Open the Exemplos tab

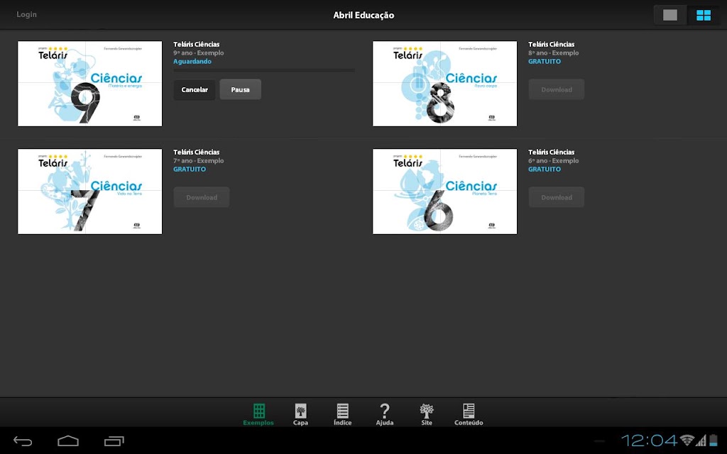[x=258, y=414]
